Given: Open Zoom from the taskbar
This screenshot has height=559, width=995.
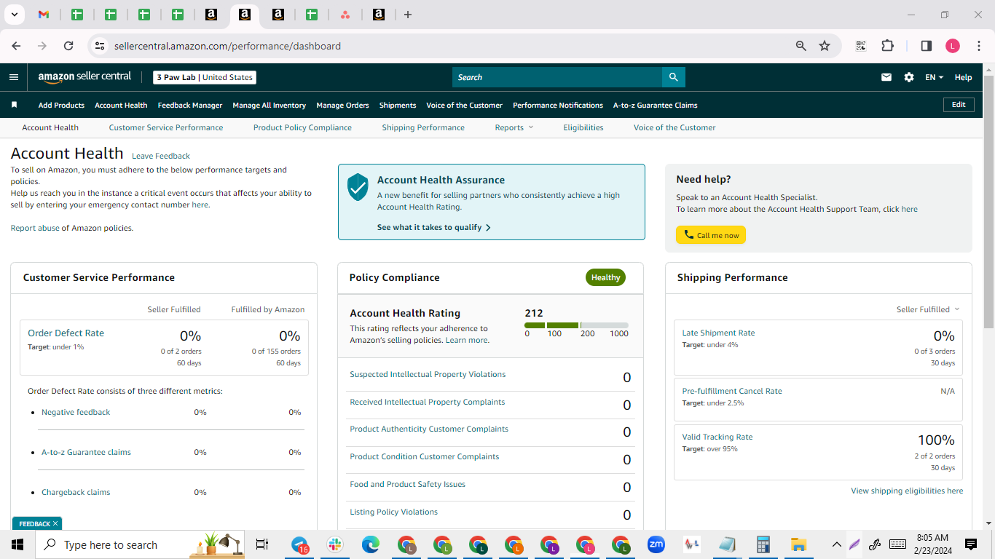Looking at the screenshot, I should (x=656, y=544).
